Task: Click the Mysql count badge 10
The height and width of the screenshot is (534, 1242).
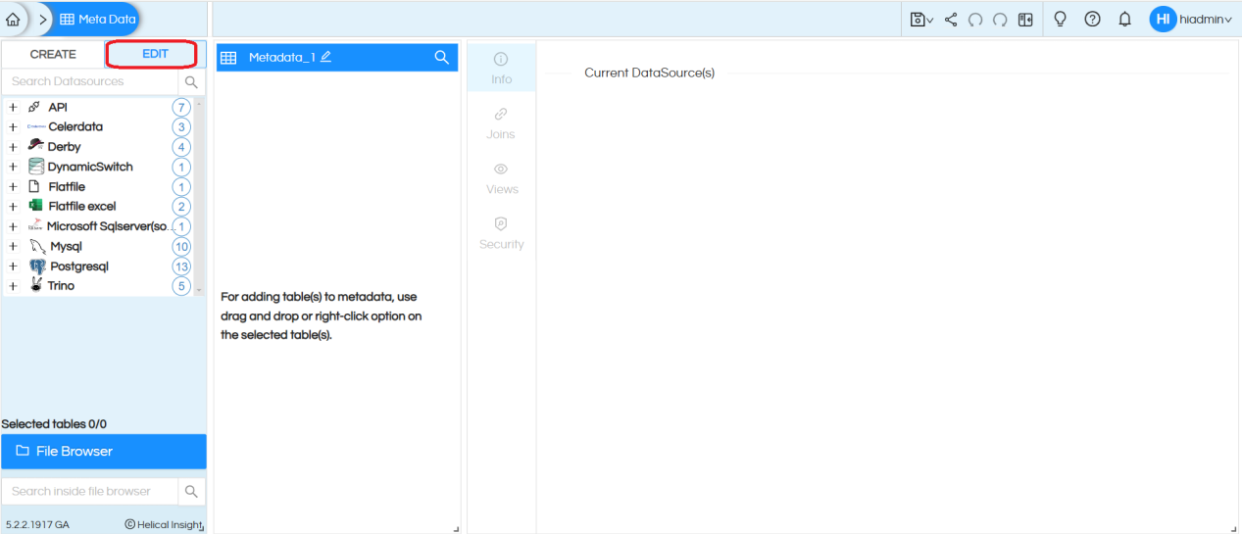Action: point(180,246)
